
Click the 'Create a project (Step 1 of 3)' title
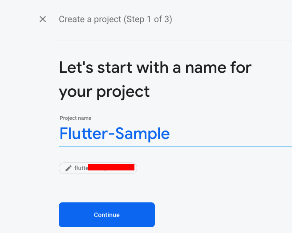115,20
